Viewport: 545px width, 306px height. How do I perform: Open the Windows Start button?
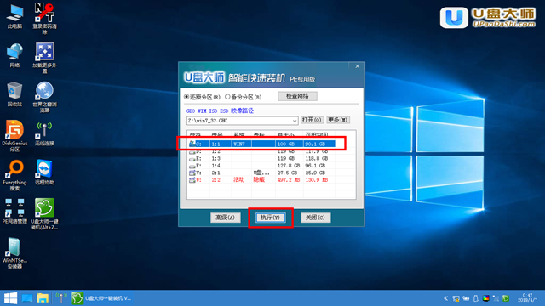[x=10, y=298]
